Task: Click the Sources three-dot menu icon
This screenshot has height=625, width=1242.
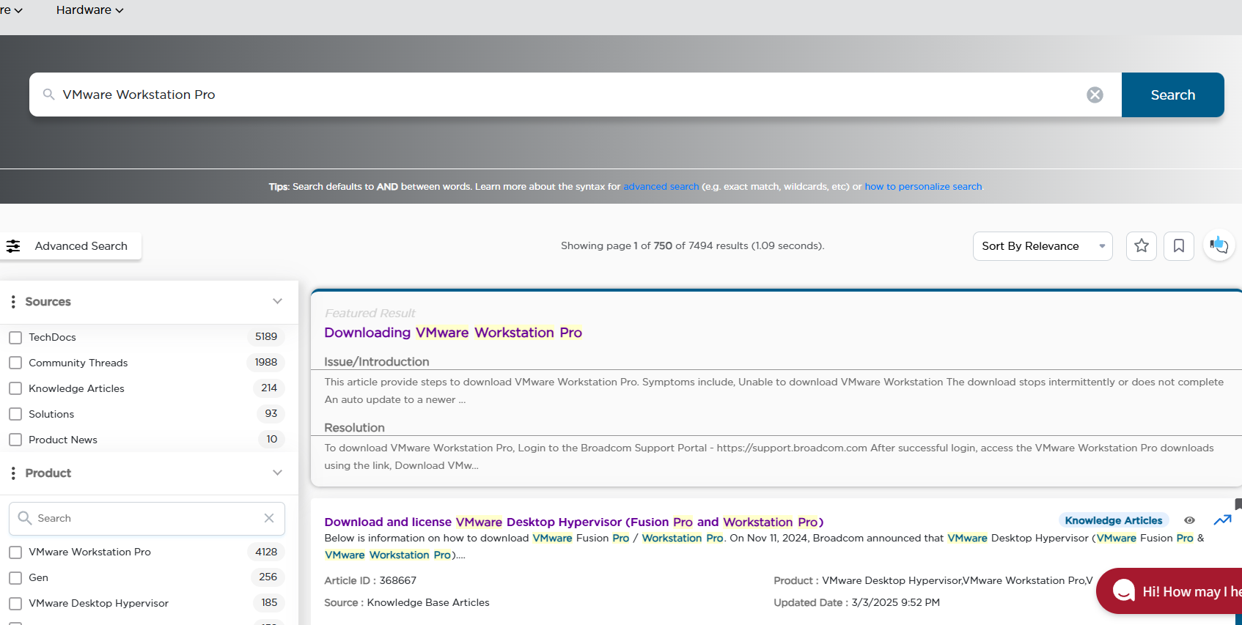Action: click(13, 302)
